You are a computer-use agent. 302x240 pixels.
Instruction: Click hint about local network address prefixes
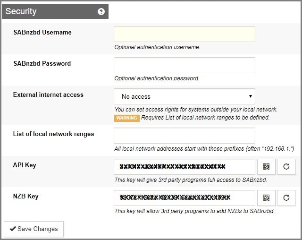pyautogui.click(x=204, y=149)
